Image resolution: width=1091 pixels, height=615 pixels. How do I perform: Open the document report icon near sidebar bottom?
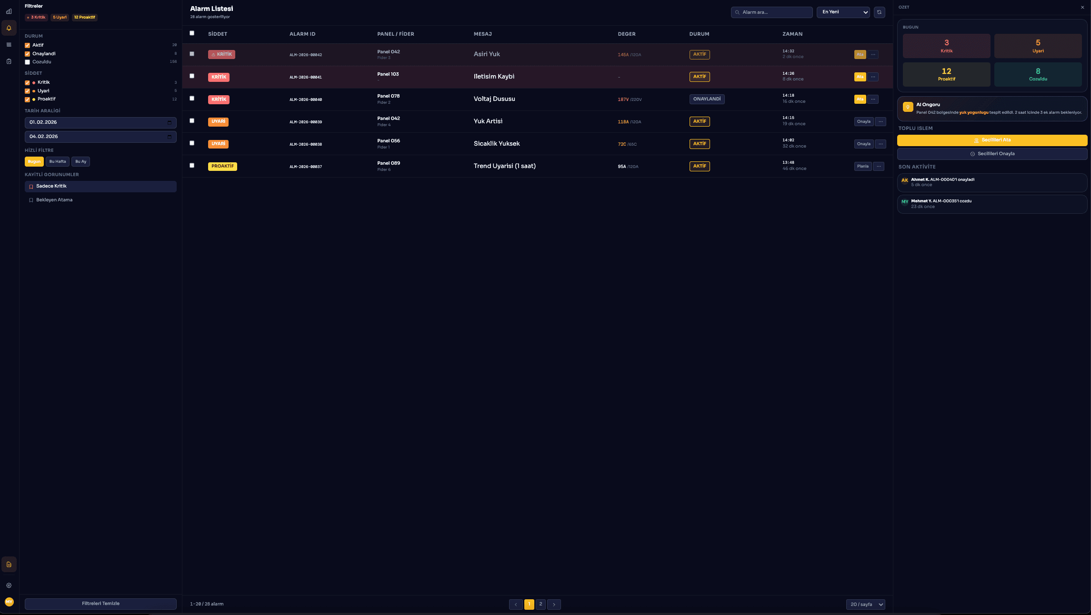pos(9,565)
